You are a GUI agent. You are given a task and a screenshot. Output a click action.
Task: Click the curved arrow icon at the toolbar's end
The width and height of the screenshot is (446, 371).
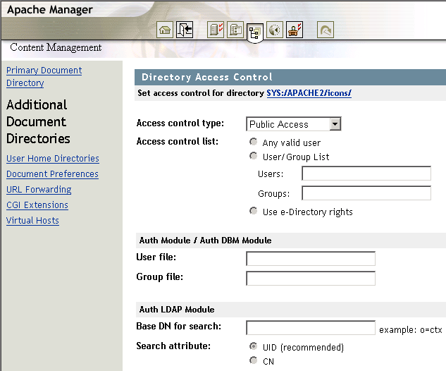326,30
